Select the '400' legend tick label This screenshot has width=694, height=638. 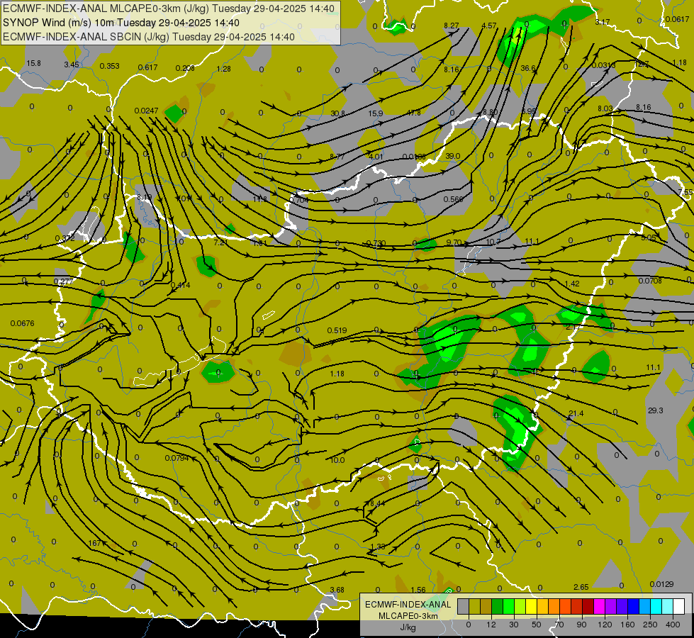[673, 625]
